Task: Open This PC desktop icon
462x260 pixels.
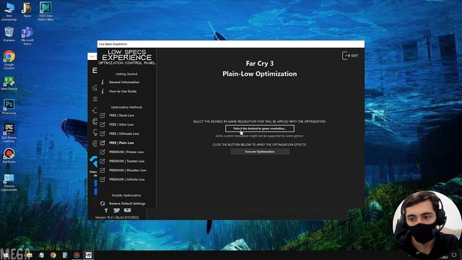Action: 9,12
